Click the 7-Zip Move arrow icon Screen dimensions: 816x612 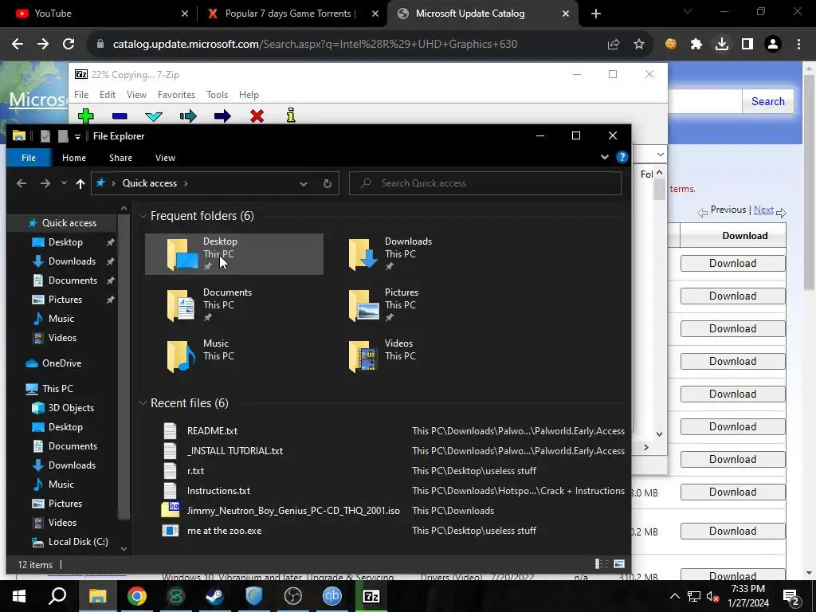click(222, 116)
